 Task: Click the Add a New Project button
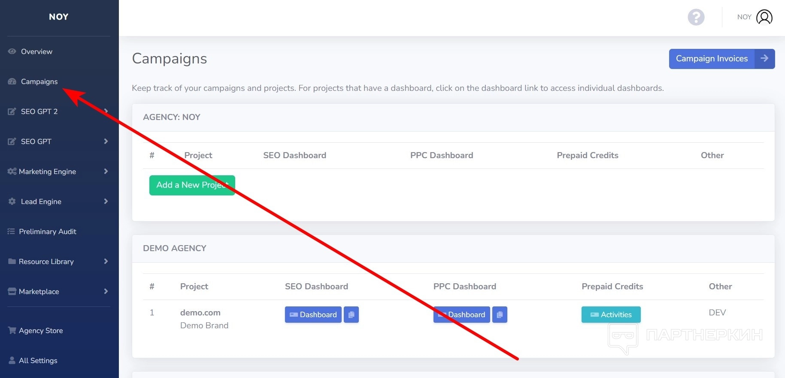point(192,185)
